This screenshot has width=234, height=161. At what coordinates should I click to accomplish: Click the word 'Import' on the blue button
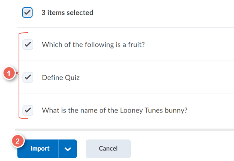[x=40, y=149]
